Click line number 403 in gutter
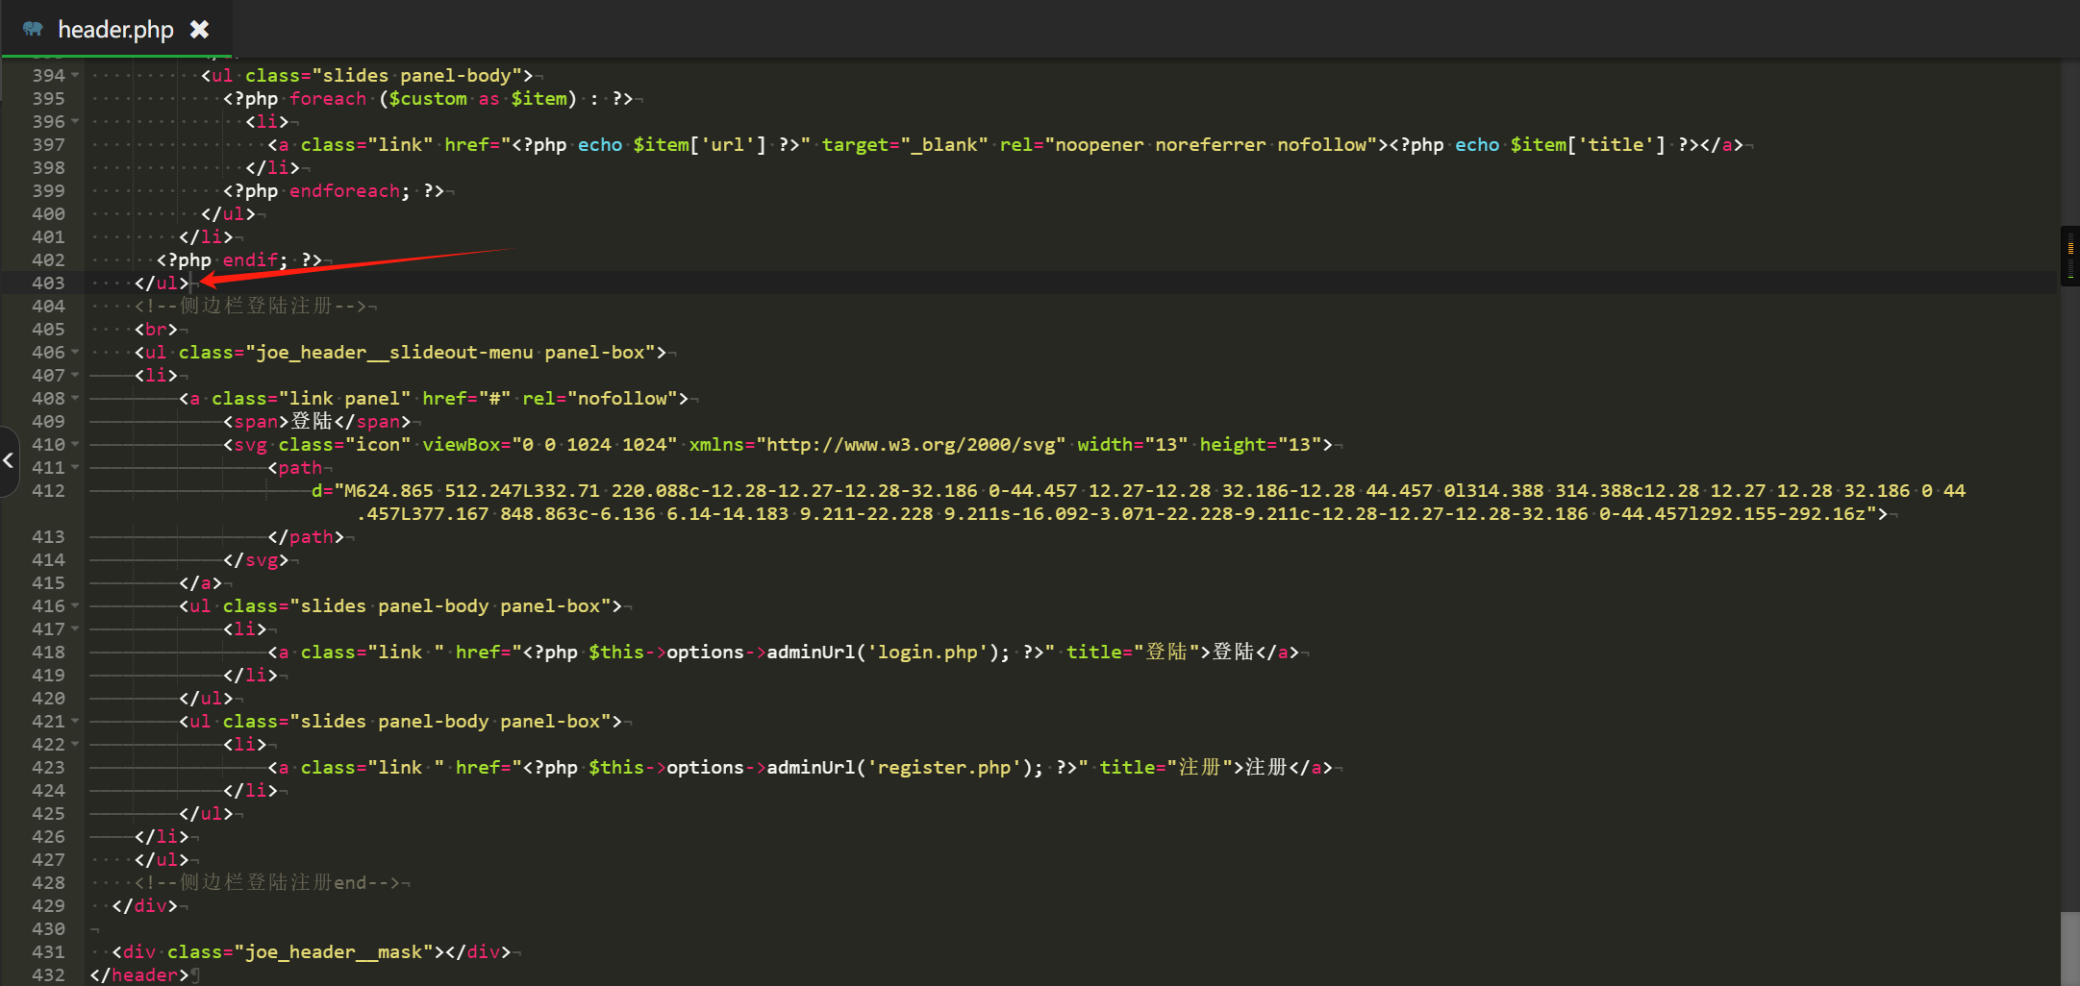 click(48, 283)
